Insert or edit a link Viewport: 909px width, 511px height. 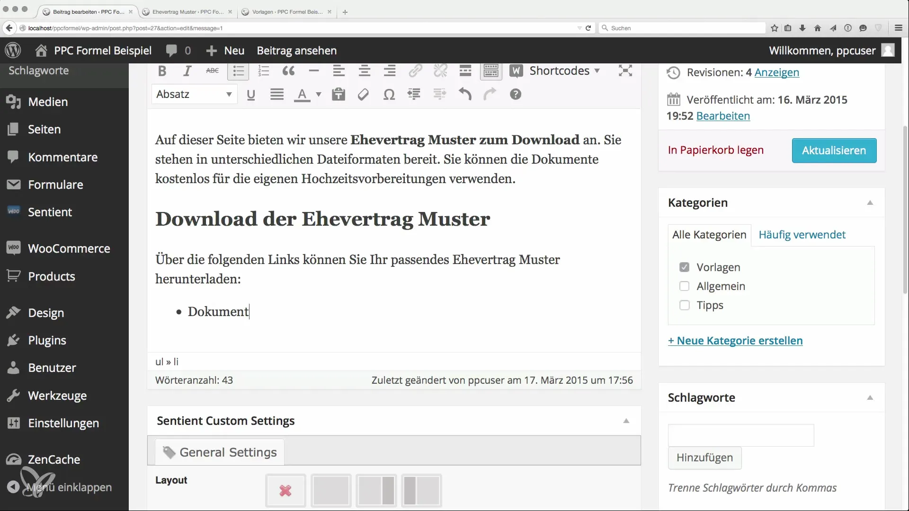pos(415,71)
